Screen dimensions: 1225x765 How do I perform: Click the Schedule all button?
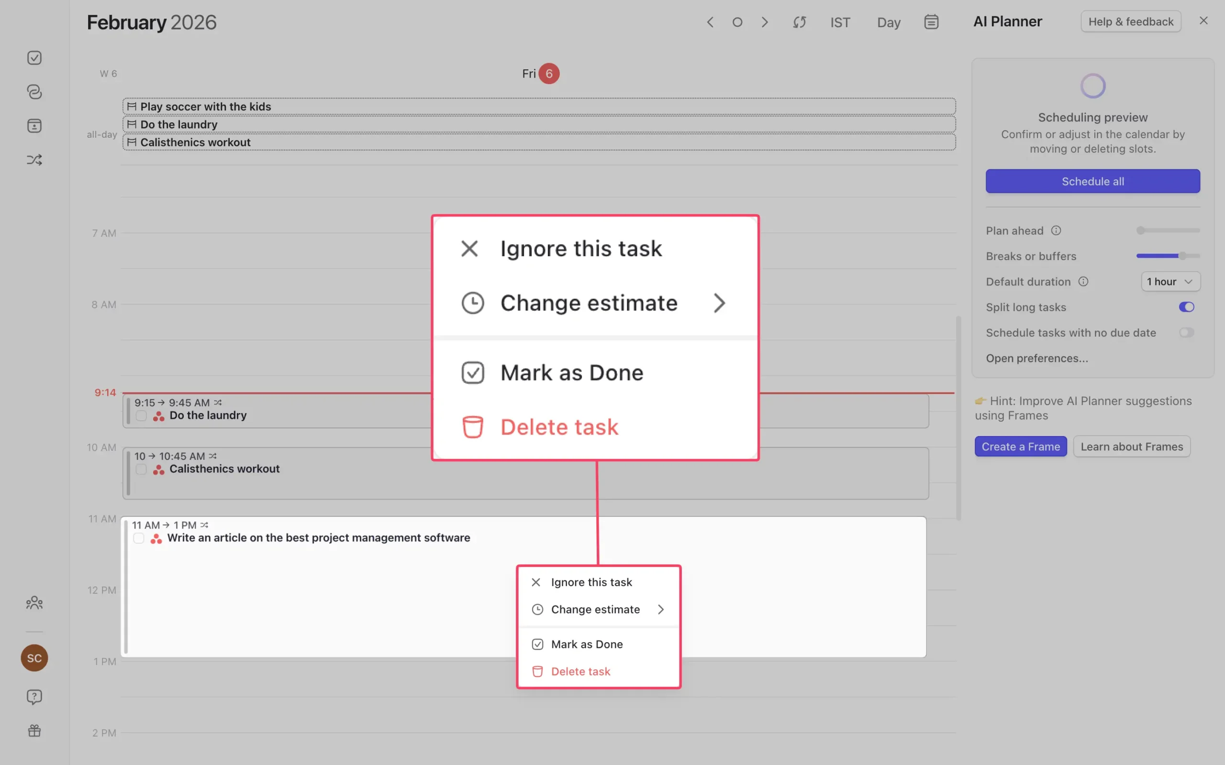click(x=1092, y=181)
